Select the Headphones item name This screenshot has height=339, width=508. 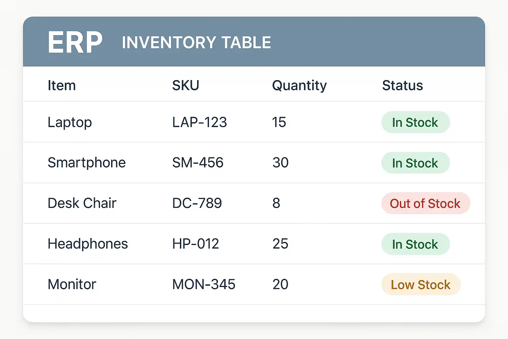pyautogui.click(x=88, y=244)
